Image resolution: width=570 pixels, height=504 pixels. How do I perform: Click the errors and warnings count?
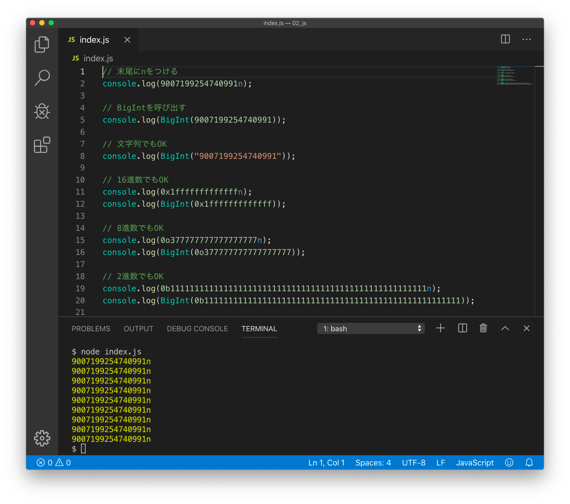(54, 463)
